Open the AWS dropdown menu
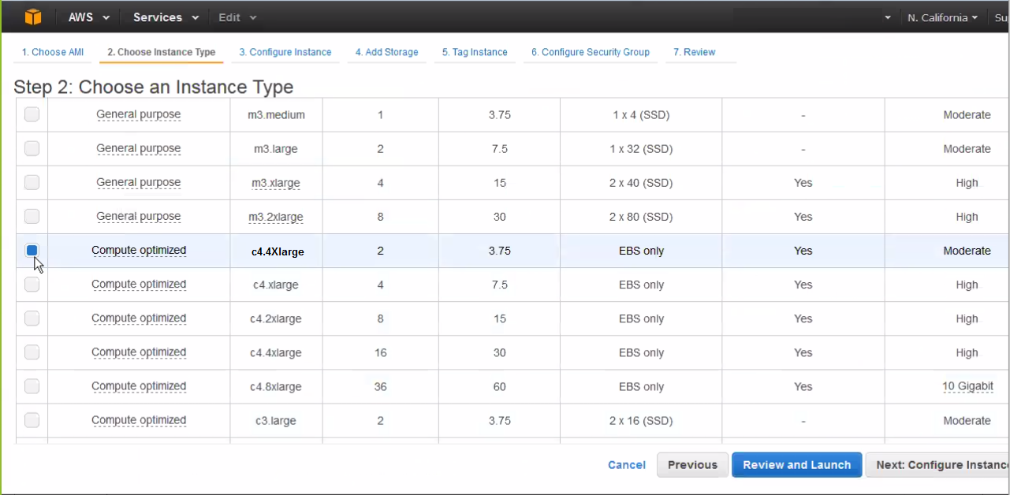 [x=88, y=17]
